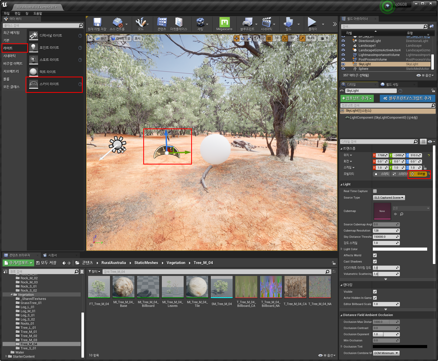Click the Occlusion Exponent slider field
438x361 pixels.
[x=386, y=334]
